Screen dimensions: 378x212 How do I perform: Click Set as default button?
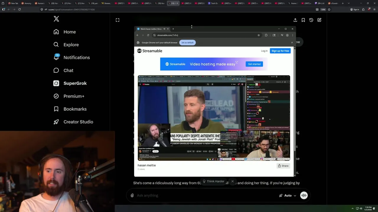tap(188, 43)
